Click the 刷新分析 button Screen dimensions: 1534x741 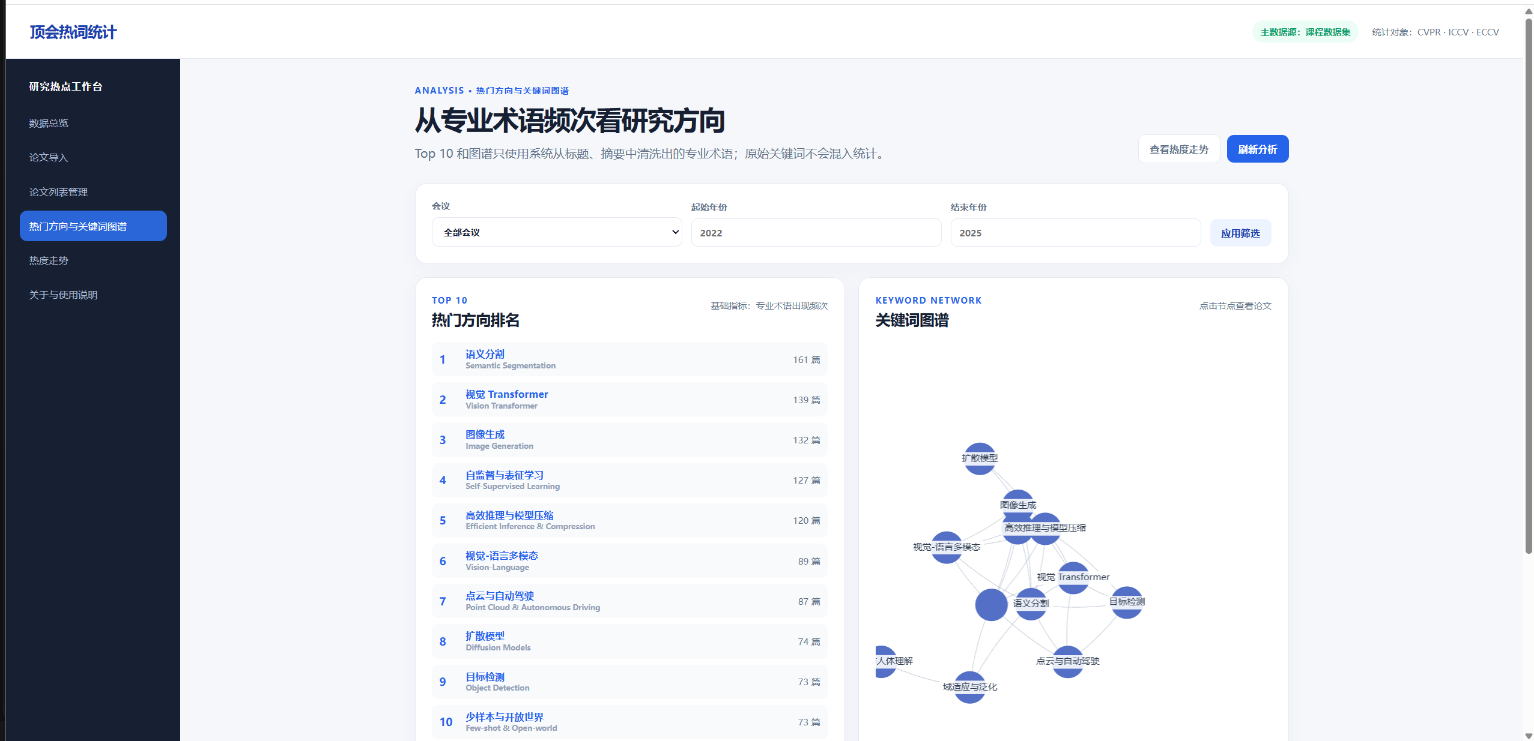(1257, 149)
